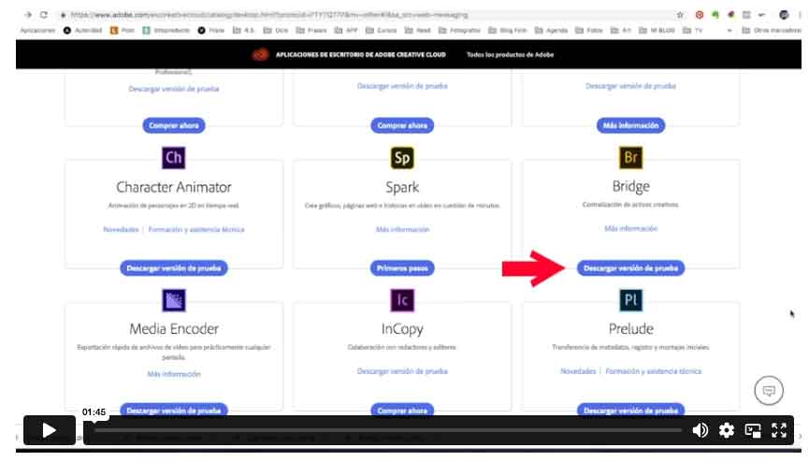This screenshot has width=809, height=462.
Task: Click InCopy Comprar ahora button
Action: [402, 410]
